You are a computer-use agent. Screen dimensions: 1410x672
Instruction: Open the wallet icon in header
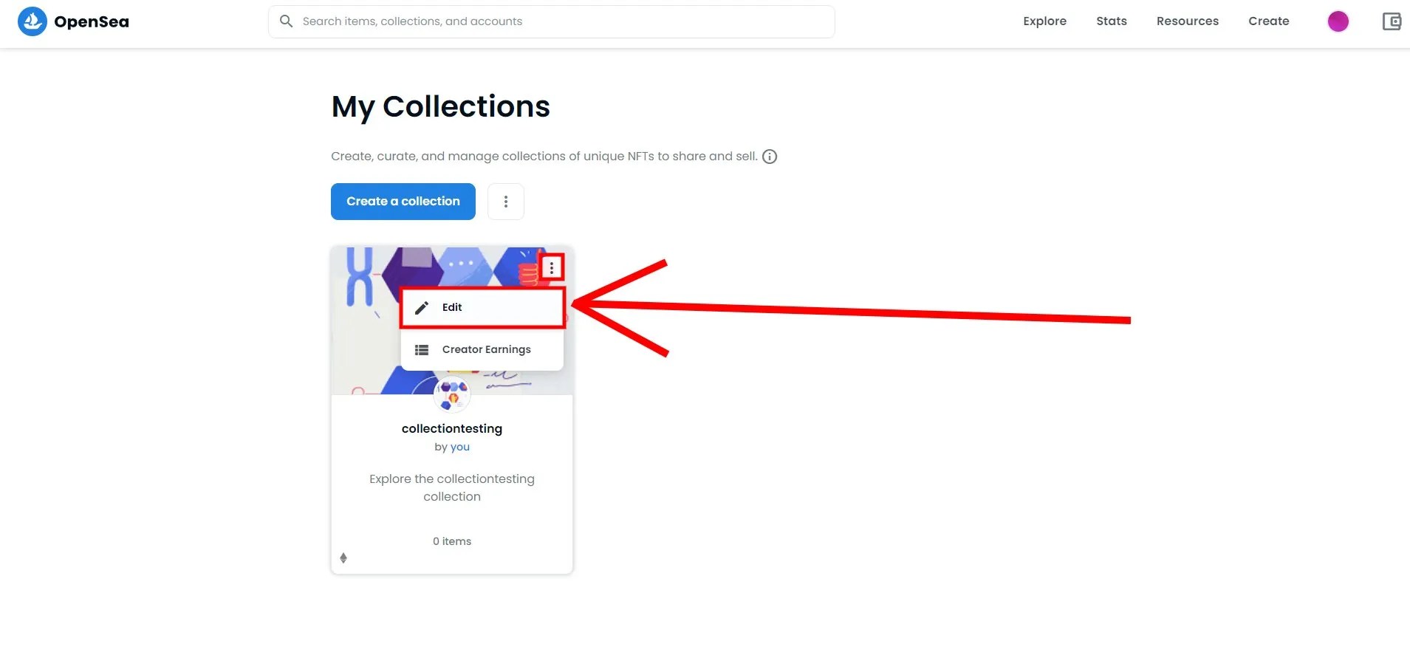point(1392,21)
